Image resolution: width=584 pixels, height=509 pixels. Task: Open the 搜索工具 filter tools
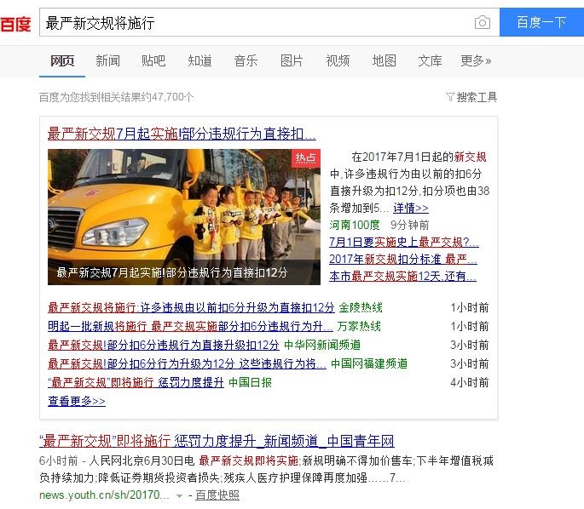[471, 97]
